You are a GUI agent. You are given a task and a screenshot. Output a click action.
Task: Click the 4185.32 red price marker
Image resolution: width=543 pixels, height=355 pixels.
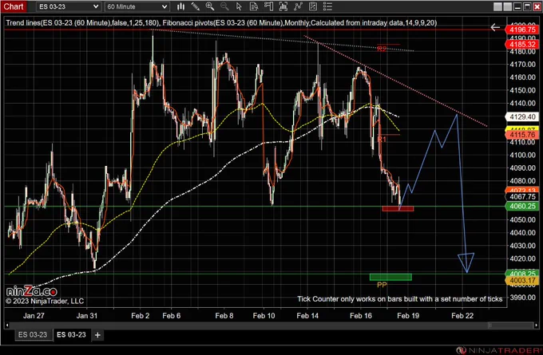click(x=522, y=45)
